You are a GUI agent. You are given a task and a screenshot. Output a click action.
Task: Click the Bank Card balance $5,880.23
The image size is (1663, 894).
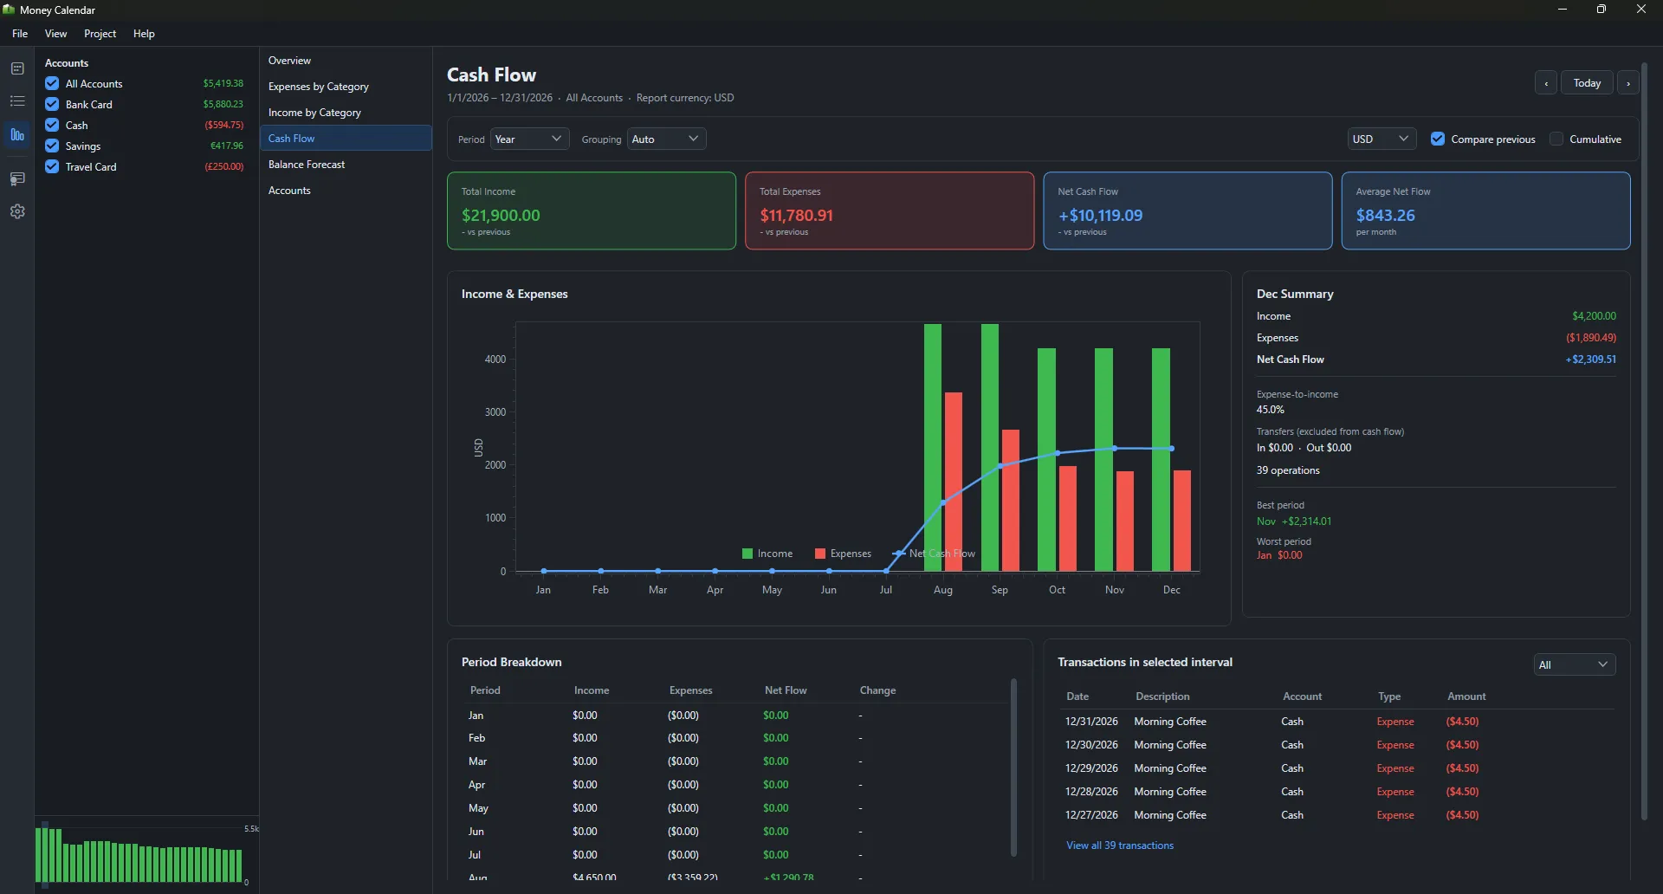[223, 104]
